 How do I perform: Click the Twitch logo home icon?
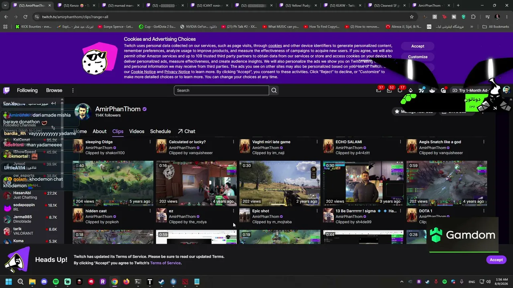tap(6, 90)
